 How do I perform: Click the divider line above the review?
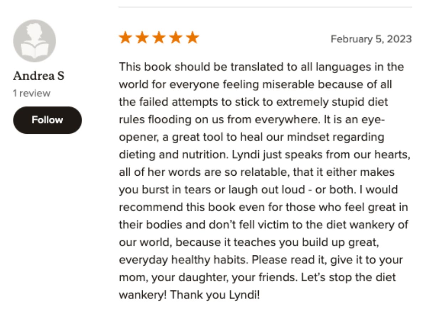[x=265, y=7]
